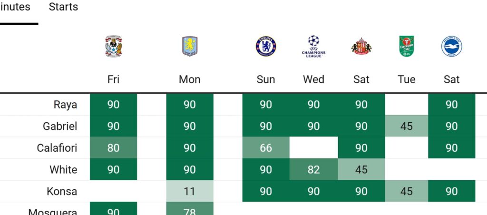Switch to the Starts tab

[63, 7]
